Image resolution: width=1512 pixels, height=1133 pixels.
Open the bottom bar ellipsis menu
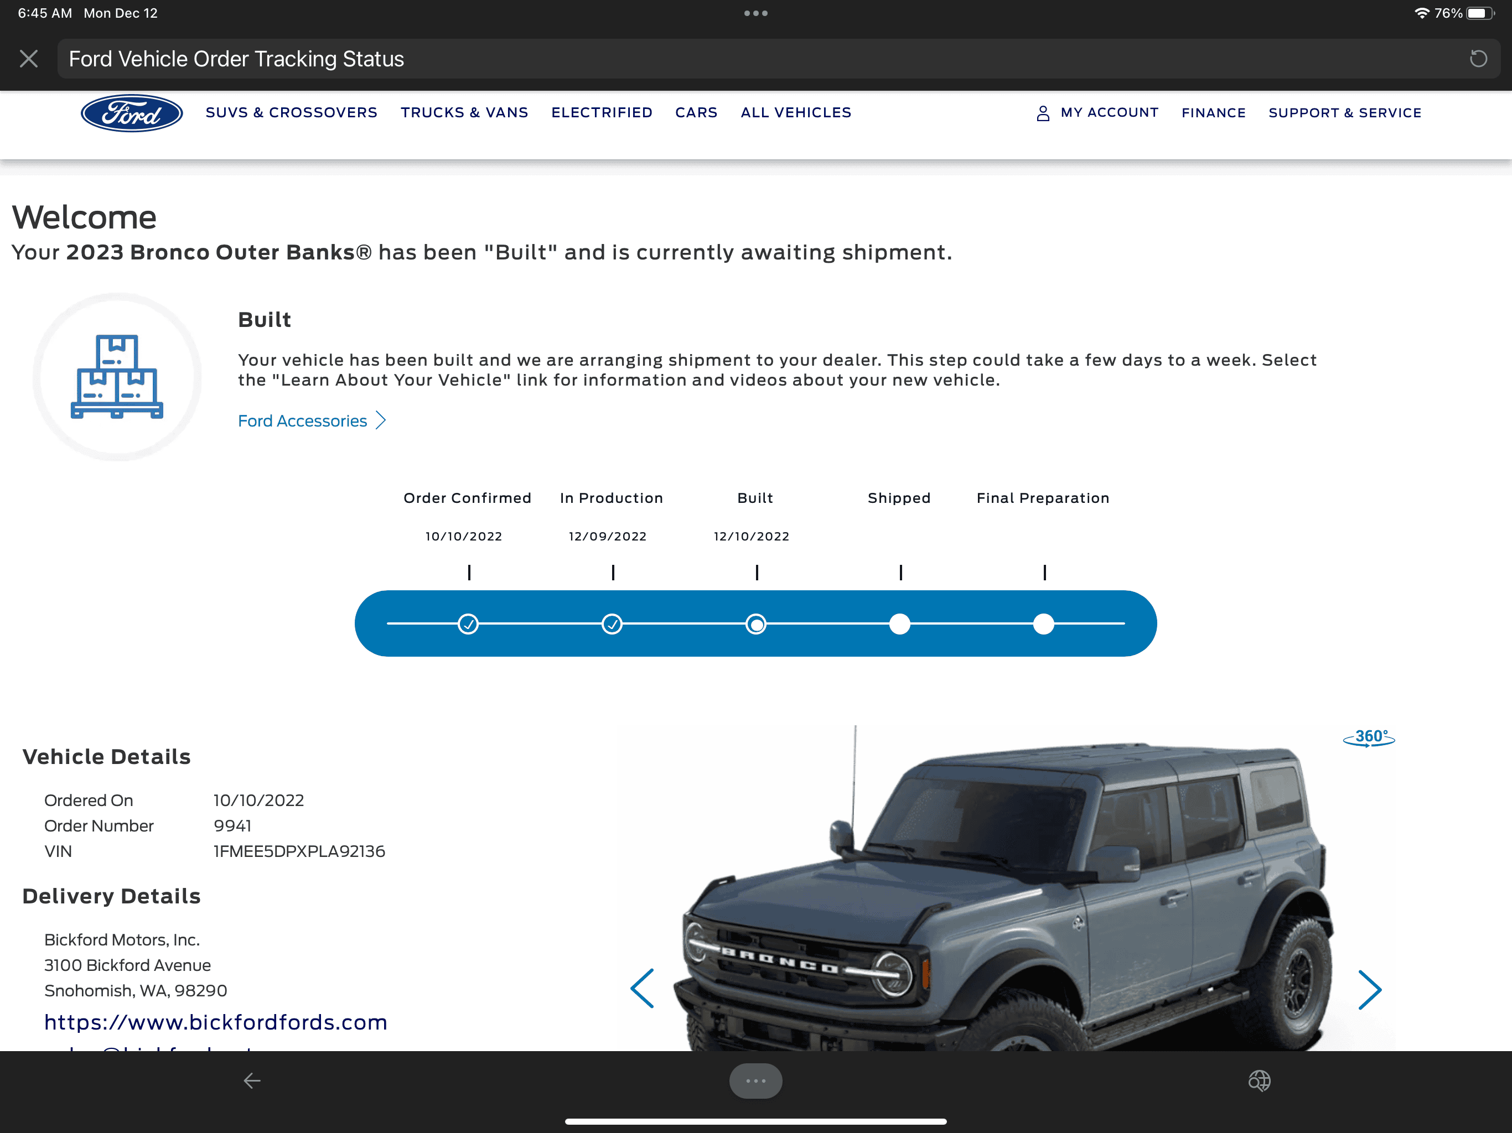point(755,1080)
